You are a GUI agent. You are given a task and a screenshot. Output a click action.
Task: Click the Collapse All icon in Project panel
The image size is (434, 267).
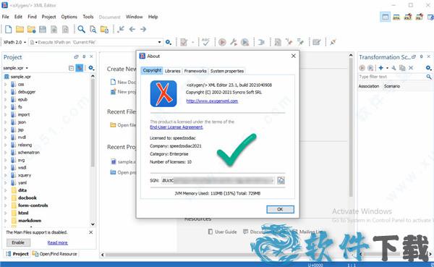click(71, 68)
